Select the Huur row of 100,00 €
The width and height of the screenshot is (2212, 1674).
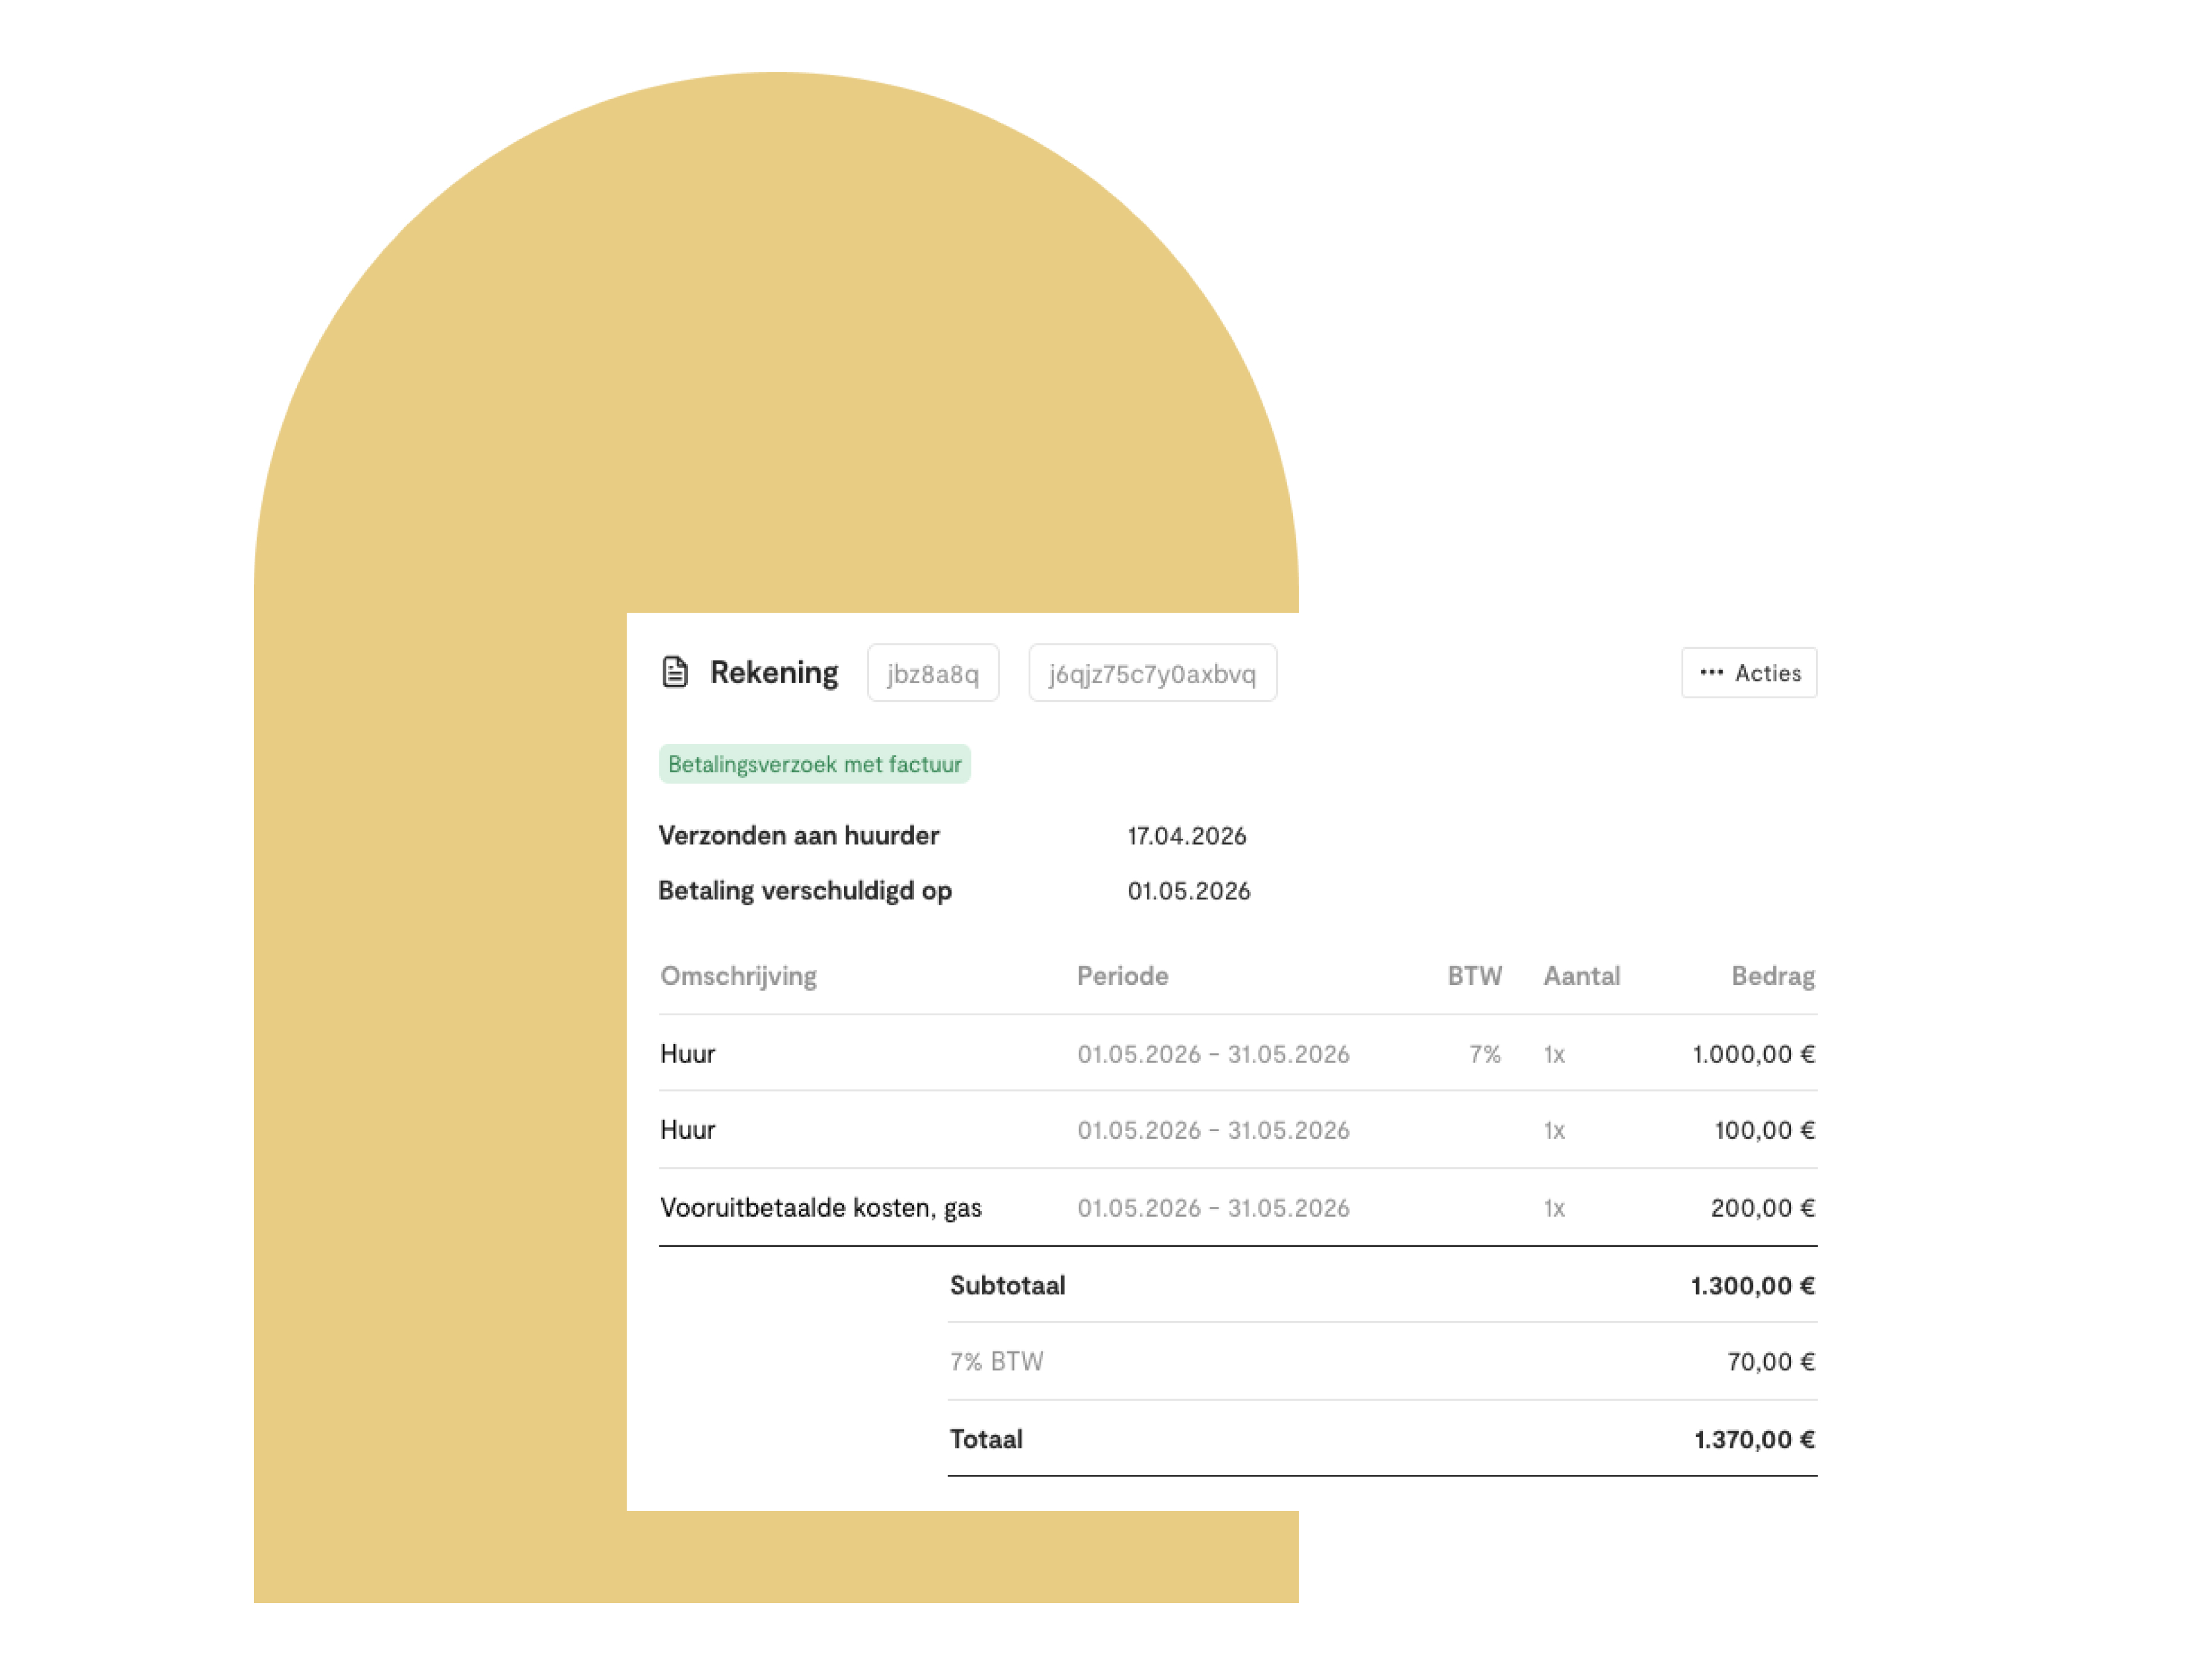tap(1238, 1130)
